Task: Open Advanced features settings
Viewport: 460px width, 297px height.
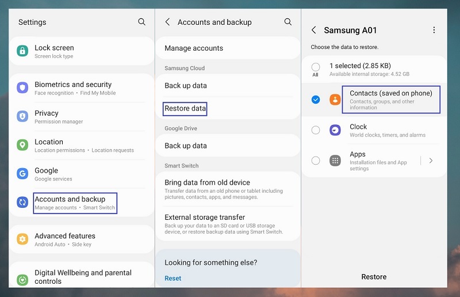Action: coord(82,239)
